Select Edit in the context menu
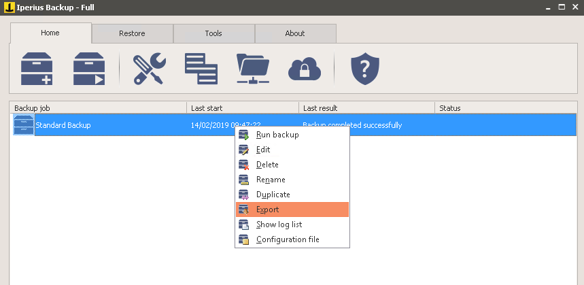Viewport: 584px width, 285px height. (263, 150)
